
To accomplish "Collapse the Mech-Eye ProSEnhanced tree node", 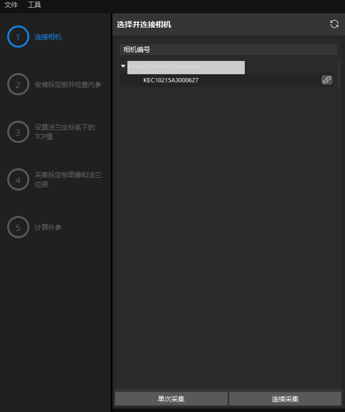I will point(123,66).
